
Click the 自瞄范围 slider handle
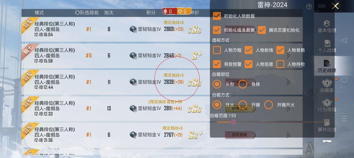pos(233,122)
